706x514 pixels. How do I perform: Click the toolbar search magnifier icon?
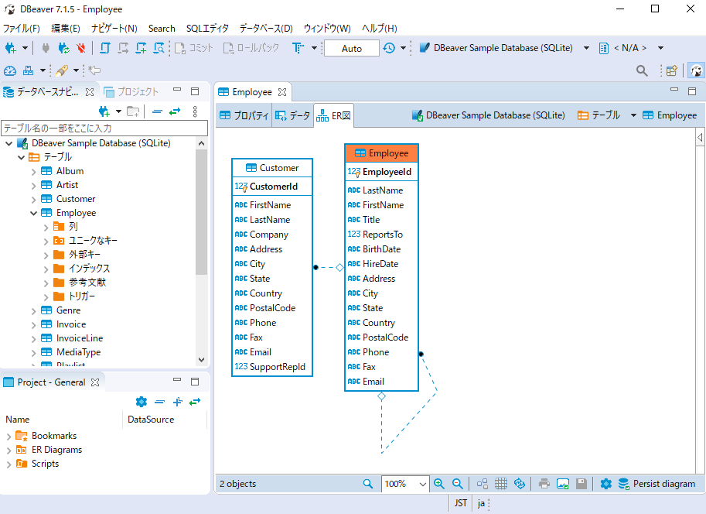click(642, 70)
